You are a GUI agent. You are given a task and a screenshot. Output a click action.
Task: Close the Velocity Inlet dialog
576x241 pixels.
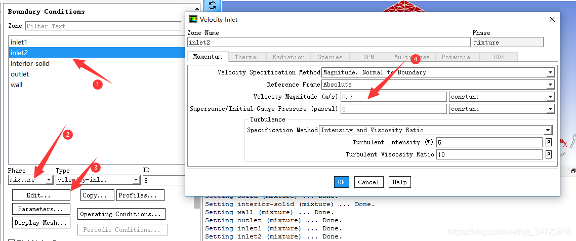tap(552, 19)
